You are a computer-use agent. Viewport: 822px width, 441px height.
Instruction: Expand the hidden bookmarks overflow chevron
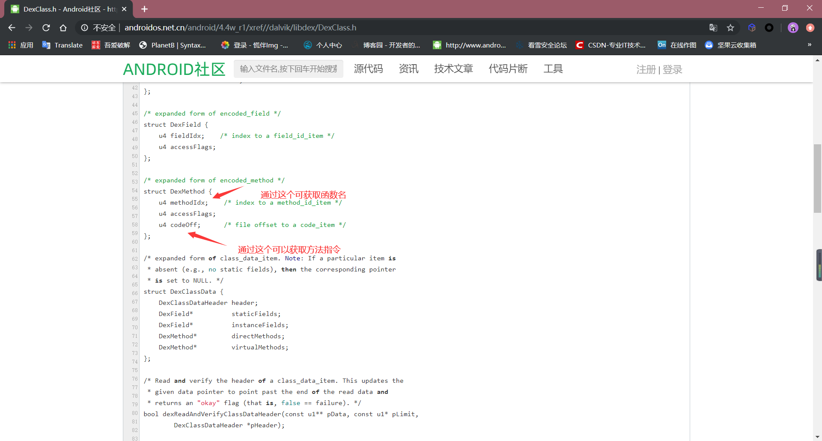point(809,45)
